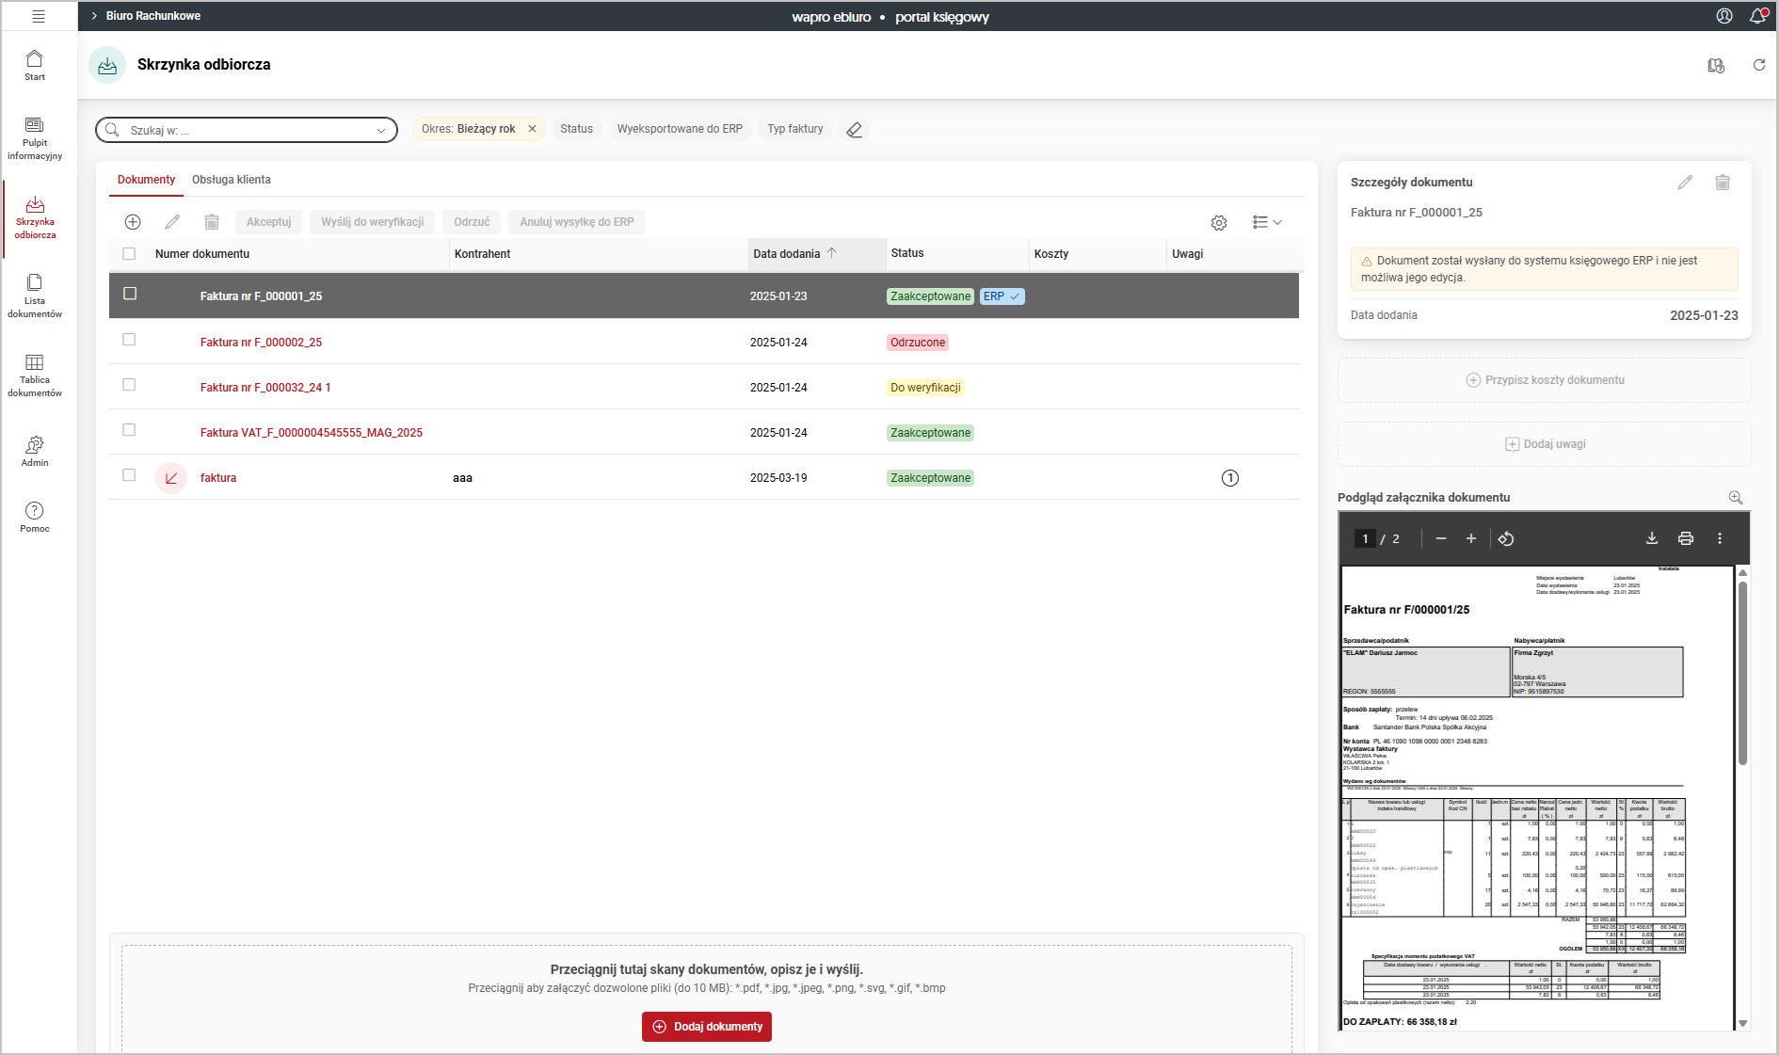This screenshot has width=1779, height=1055.
Task: Clear filters with eraser icon
Action: 854,130
